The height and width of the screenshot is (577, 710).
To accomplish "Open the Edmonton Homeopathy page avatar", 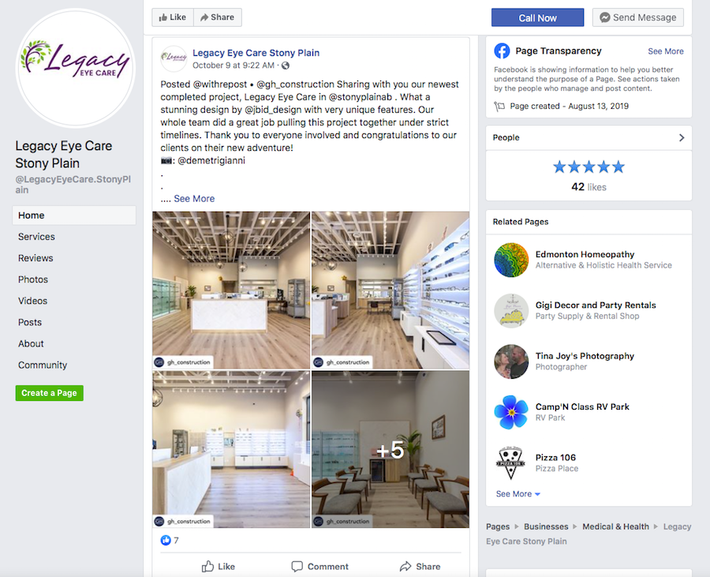I will 511,260.
